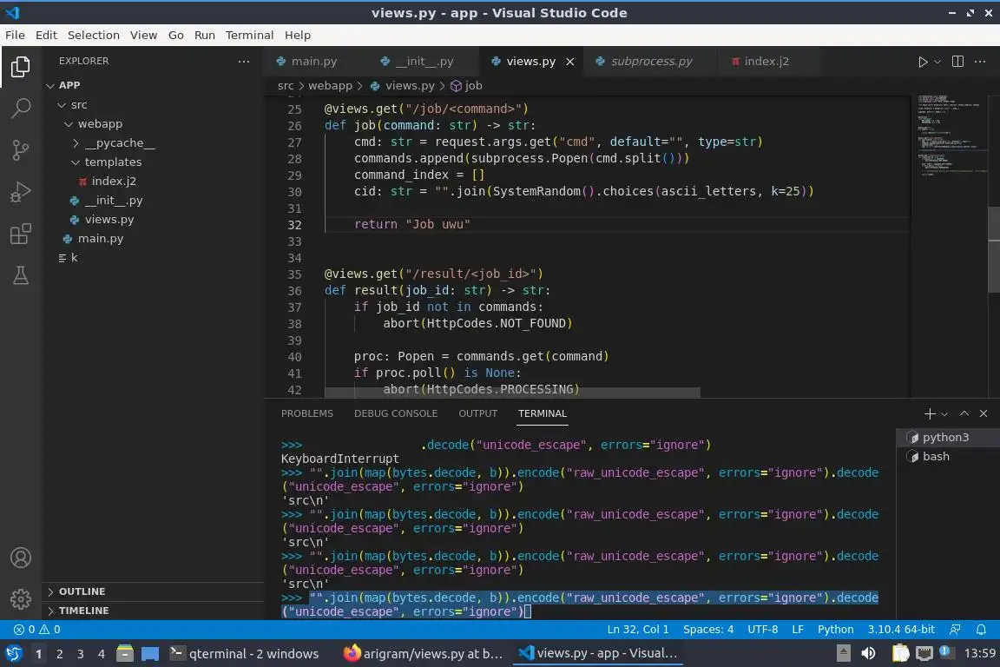The height and width of the screenshot is (667, 1000).
Task: Click the job symbol breadcrumb
Action: click(x=467, y=85)
